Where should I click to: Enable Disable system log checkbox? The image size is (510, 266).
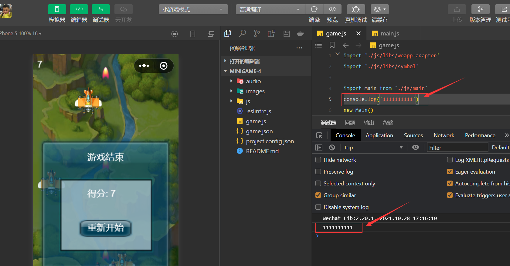[x=318, y=207]
